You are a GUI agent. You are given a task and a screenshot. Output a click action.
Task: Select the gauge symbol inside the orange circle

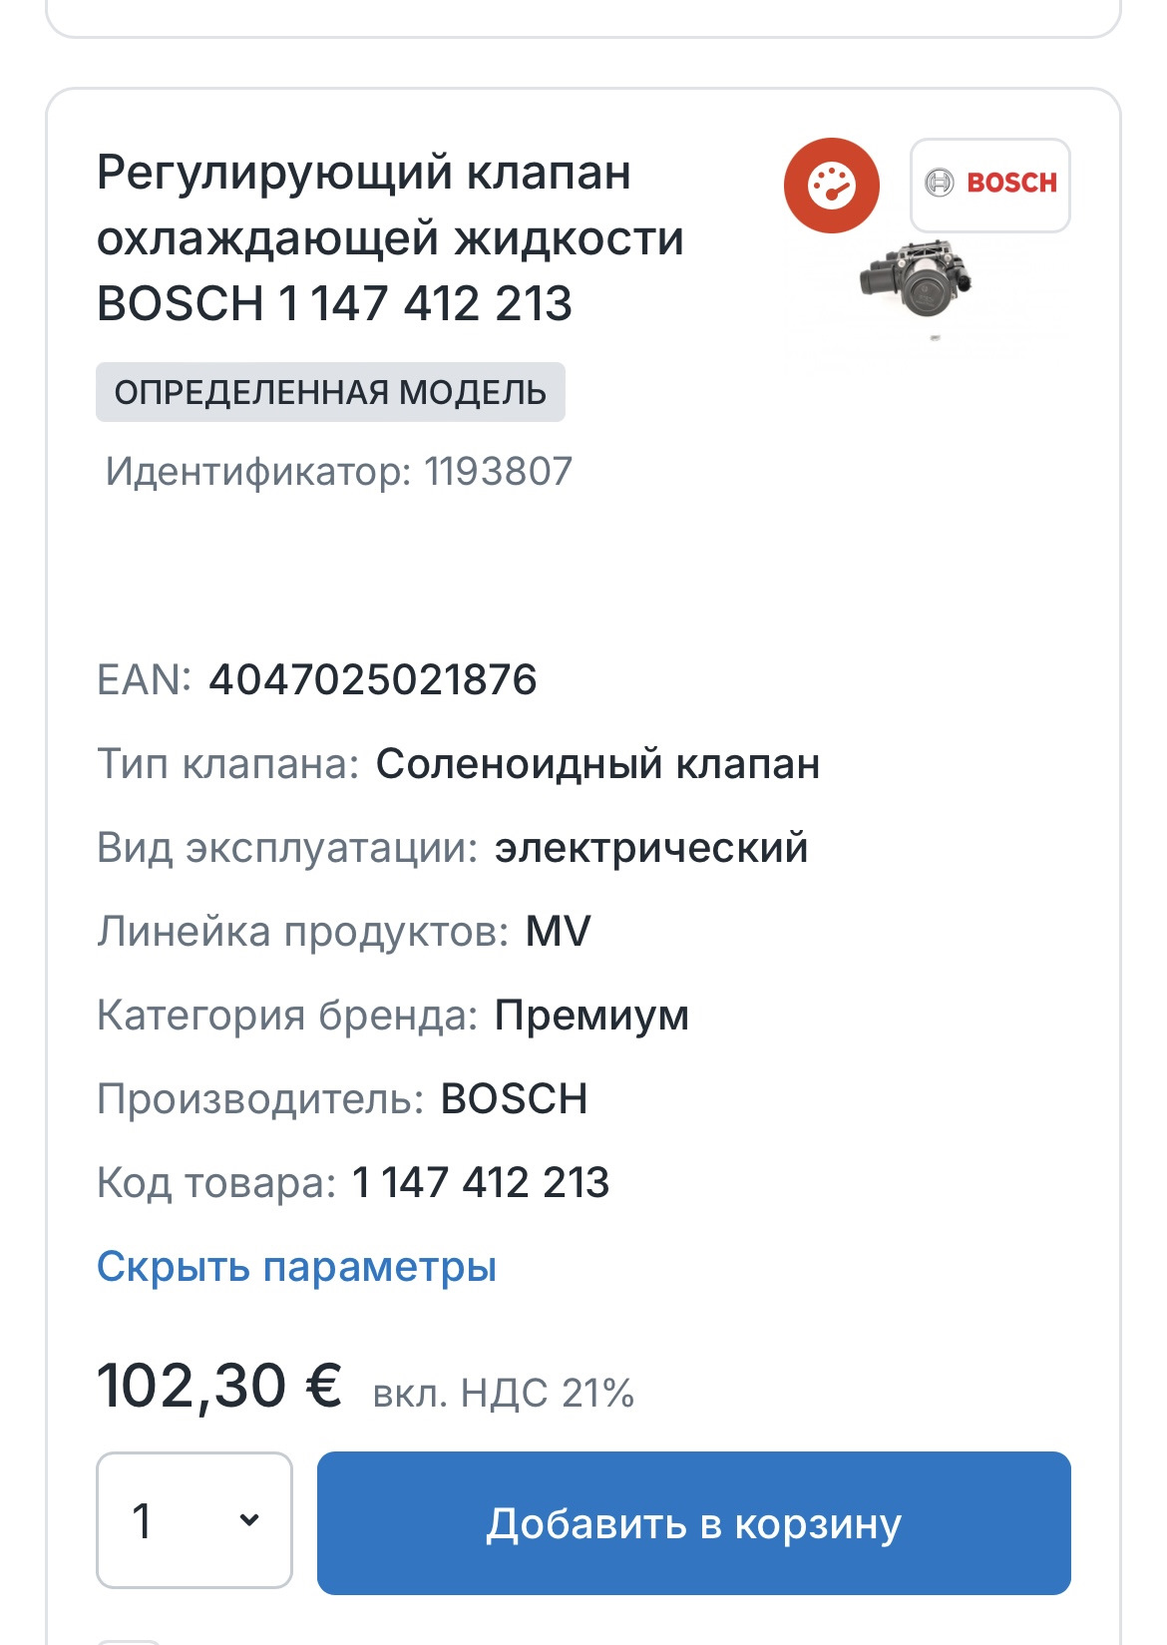[833, 184]
